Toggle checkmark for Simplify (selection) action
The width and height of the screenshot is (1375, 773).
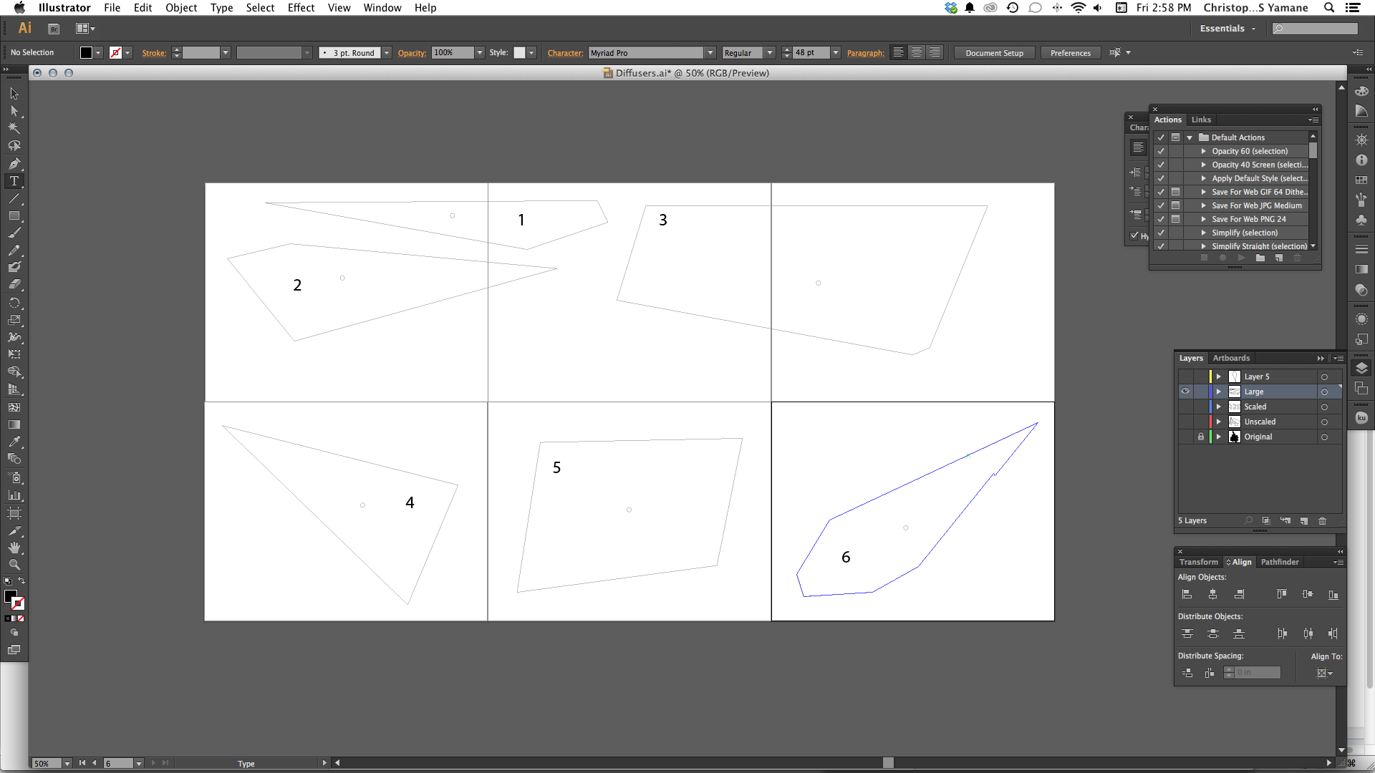tap(1161, 233)
